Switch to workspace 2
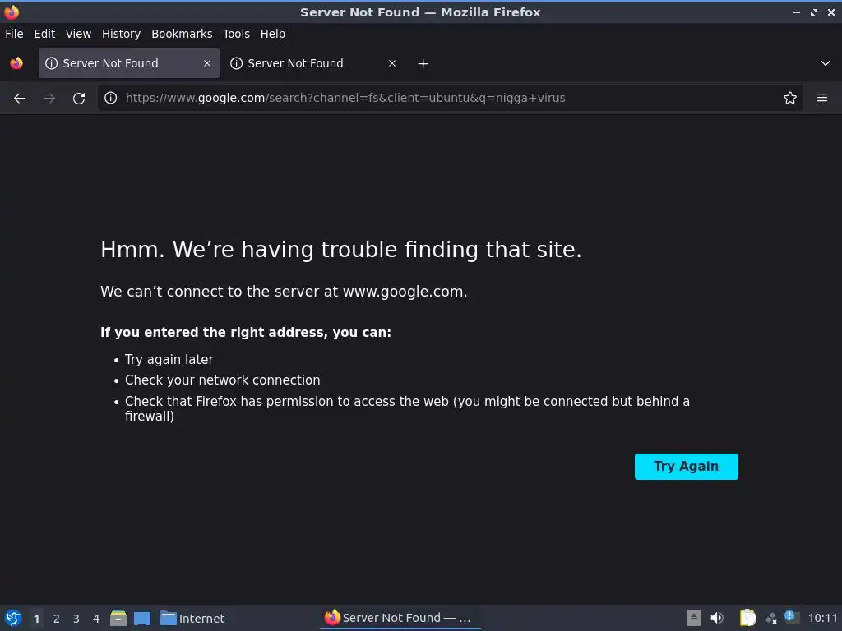This screenshot has width=842, height=631. [57, 619]
